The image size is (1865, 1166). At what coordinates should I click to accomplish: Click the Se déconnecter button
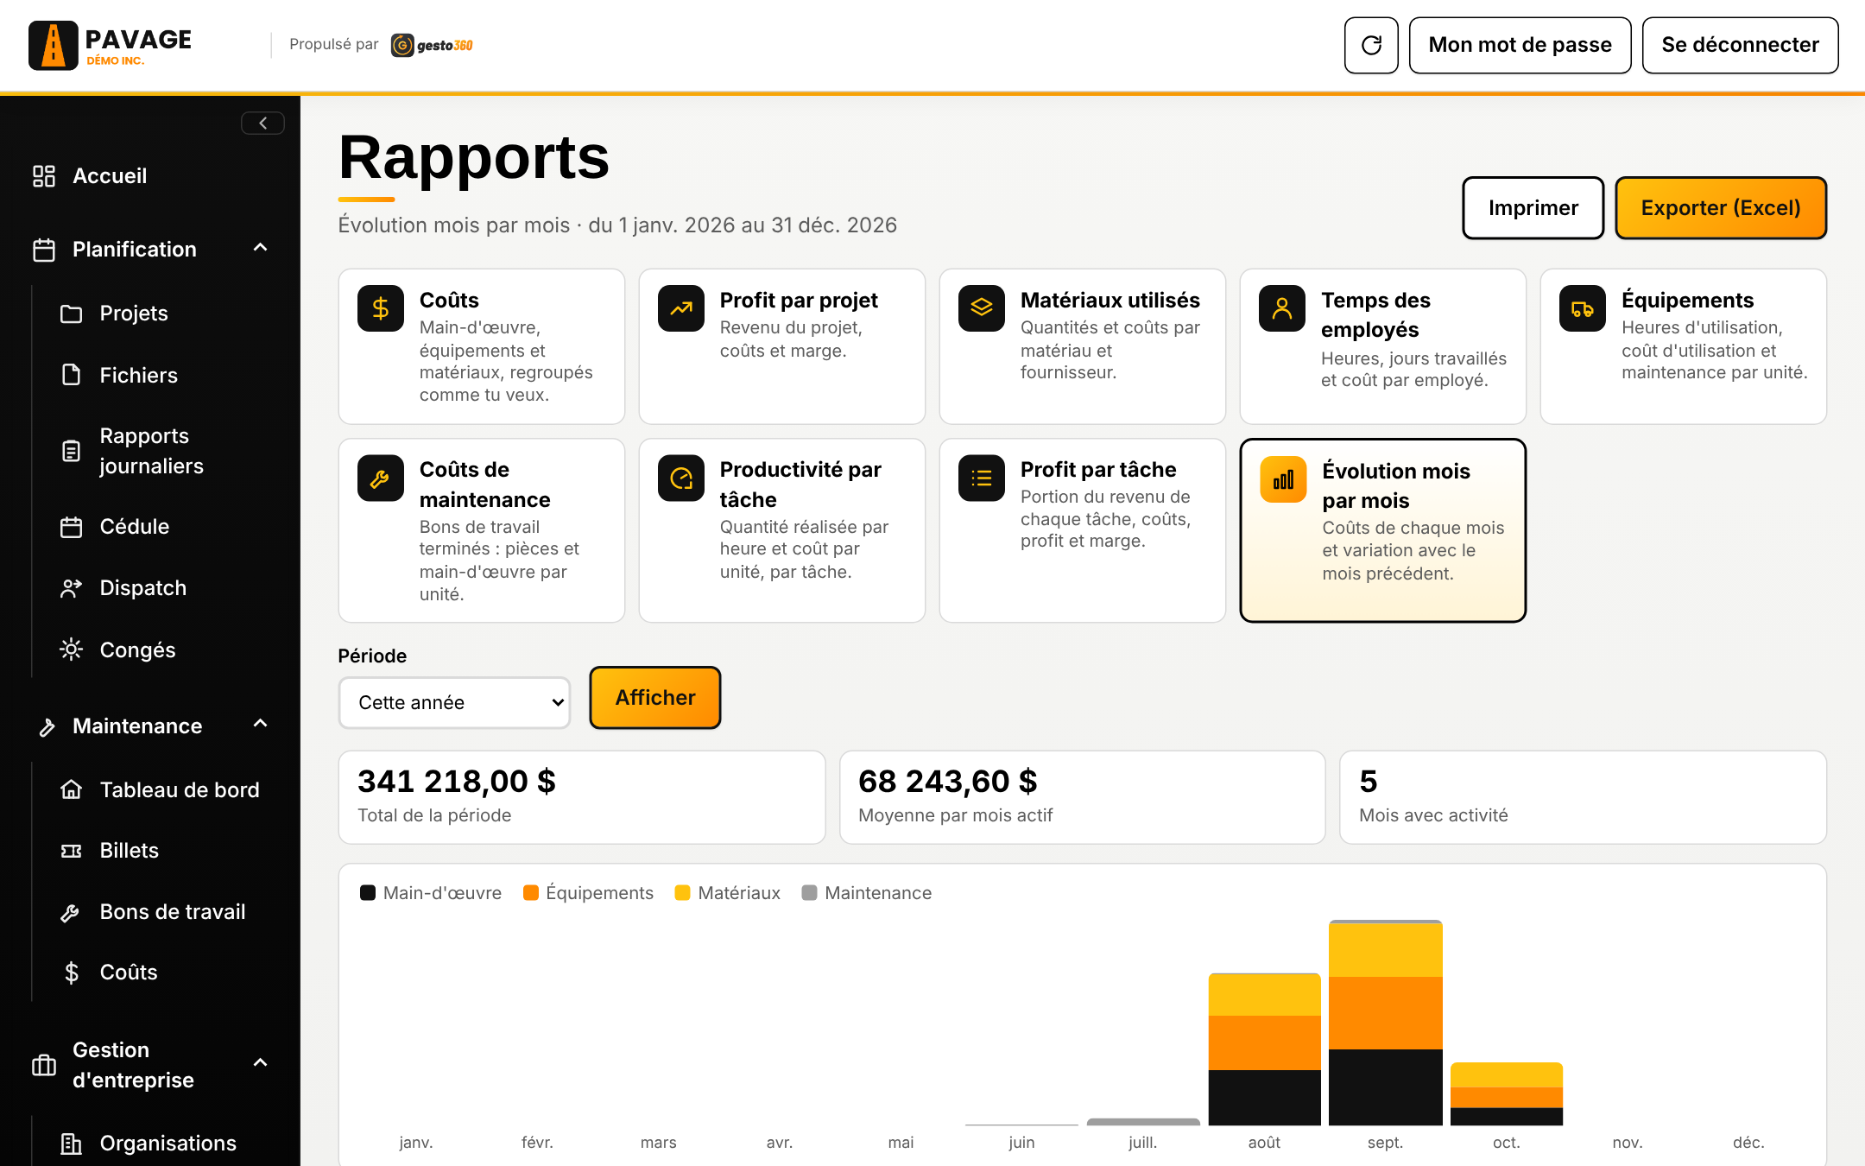click(1740, 45)
